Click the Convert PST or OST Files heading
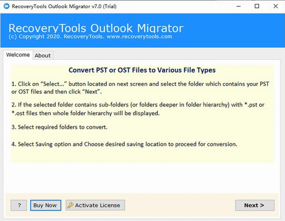 coord(142,70)
